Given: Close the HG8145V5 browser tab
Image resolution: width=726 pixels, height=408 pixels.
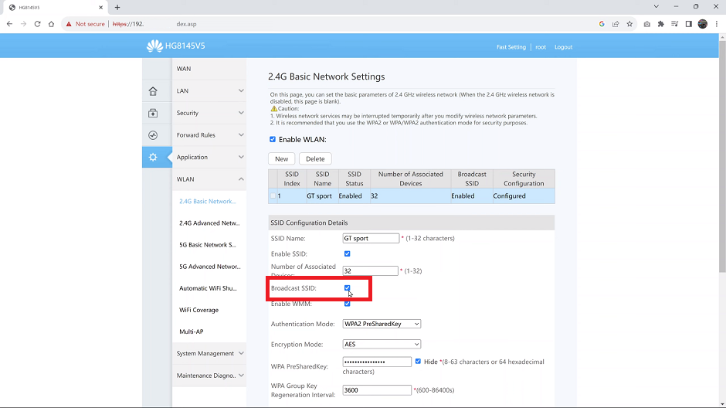Looking at the screenshot, I should click(x=100, y=8).
